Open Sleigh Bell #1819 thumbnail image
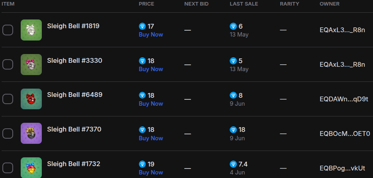373x178 pixels. pos(31,30)
